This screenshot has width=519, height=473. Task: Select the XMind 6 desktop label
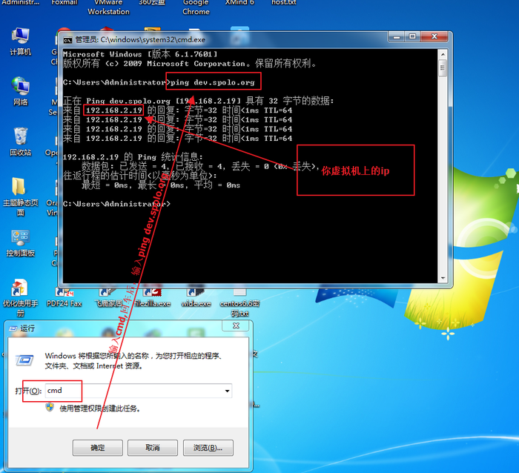tap(239, 3)
